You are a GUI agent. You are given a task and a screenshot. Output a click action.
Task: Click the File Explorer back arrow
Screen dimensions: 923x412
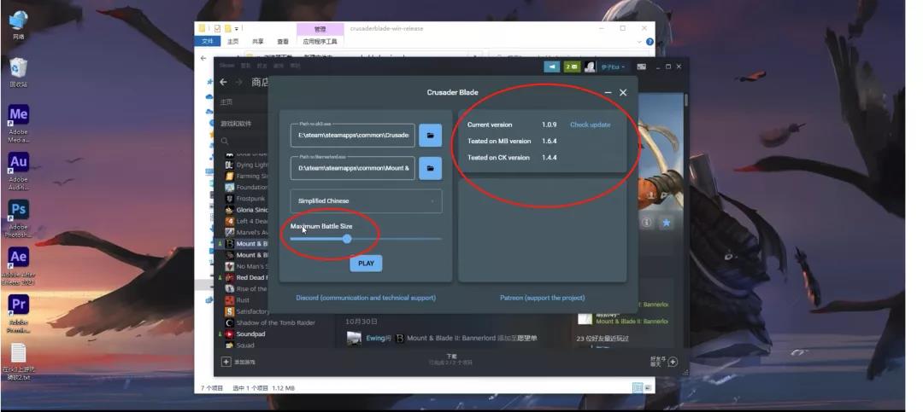coord(203,58)
